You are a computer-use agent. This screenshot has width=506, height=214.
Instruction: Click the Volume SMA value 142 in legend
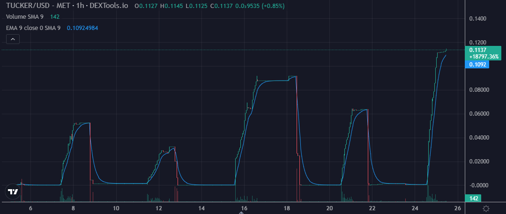pyautogui.click(x=55, y=17)
